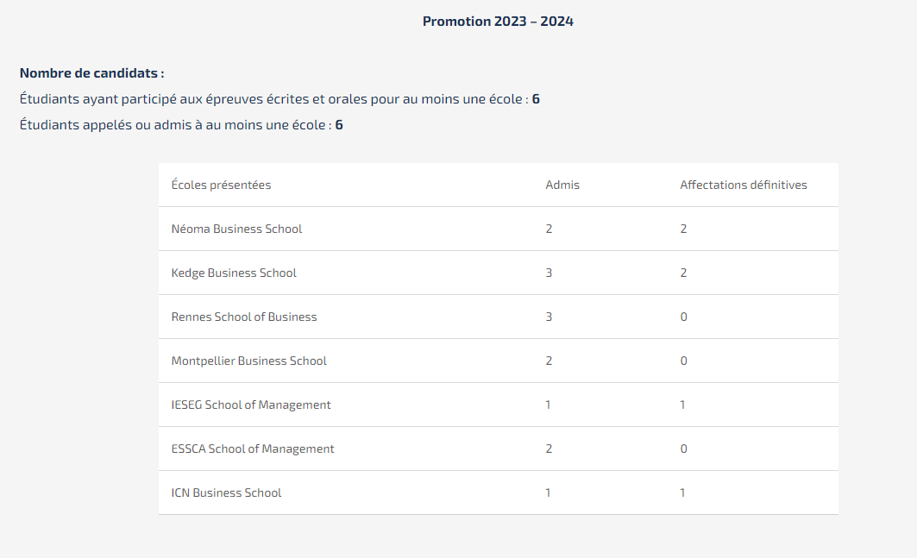Select 'ESSCA School of Management' row name

253,448
